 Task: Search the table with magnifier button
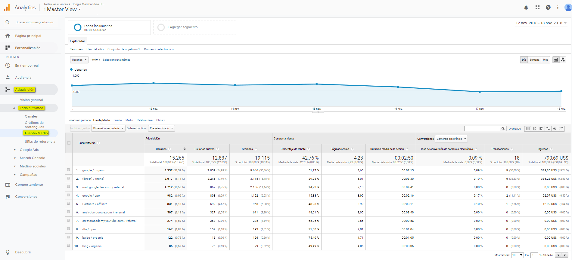(x=503, y=129)
